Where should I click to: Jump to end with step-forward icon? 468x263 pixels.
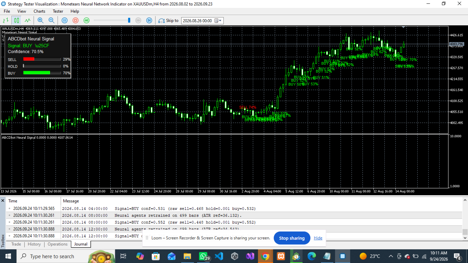(149, 21)
